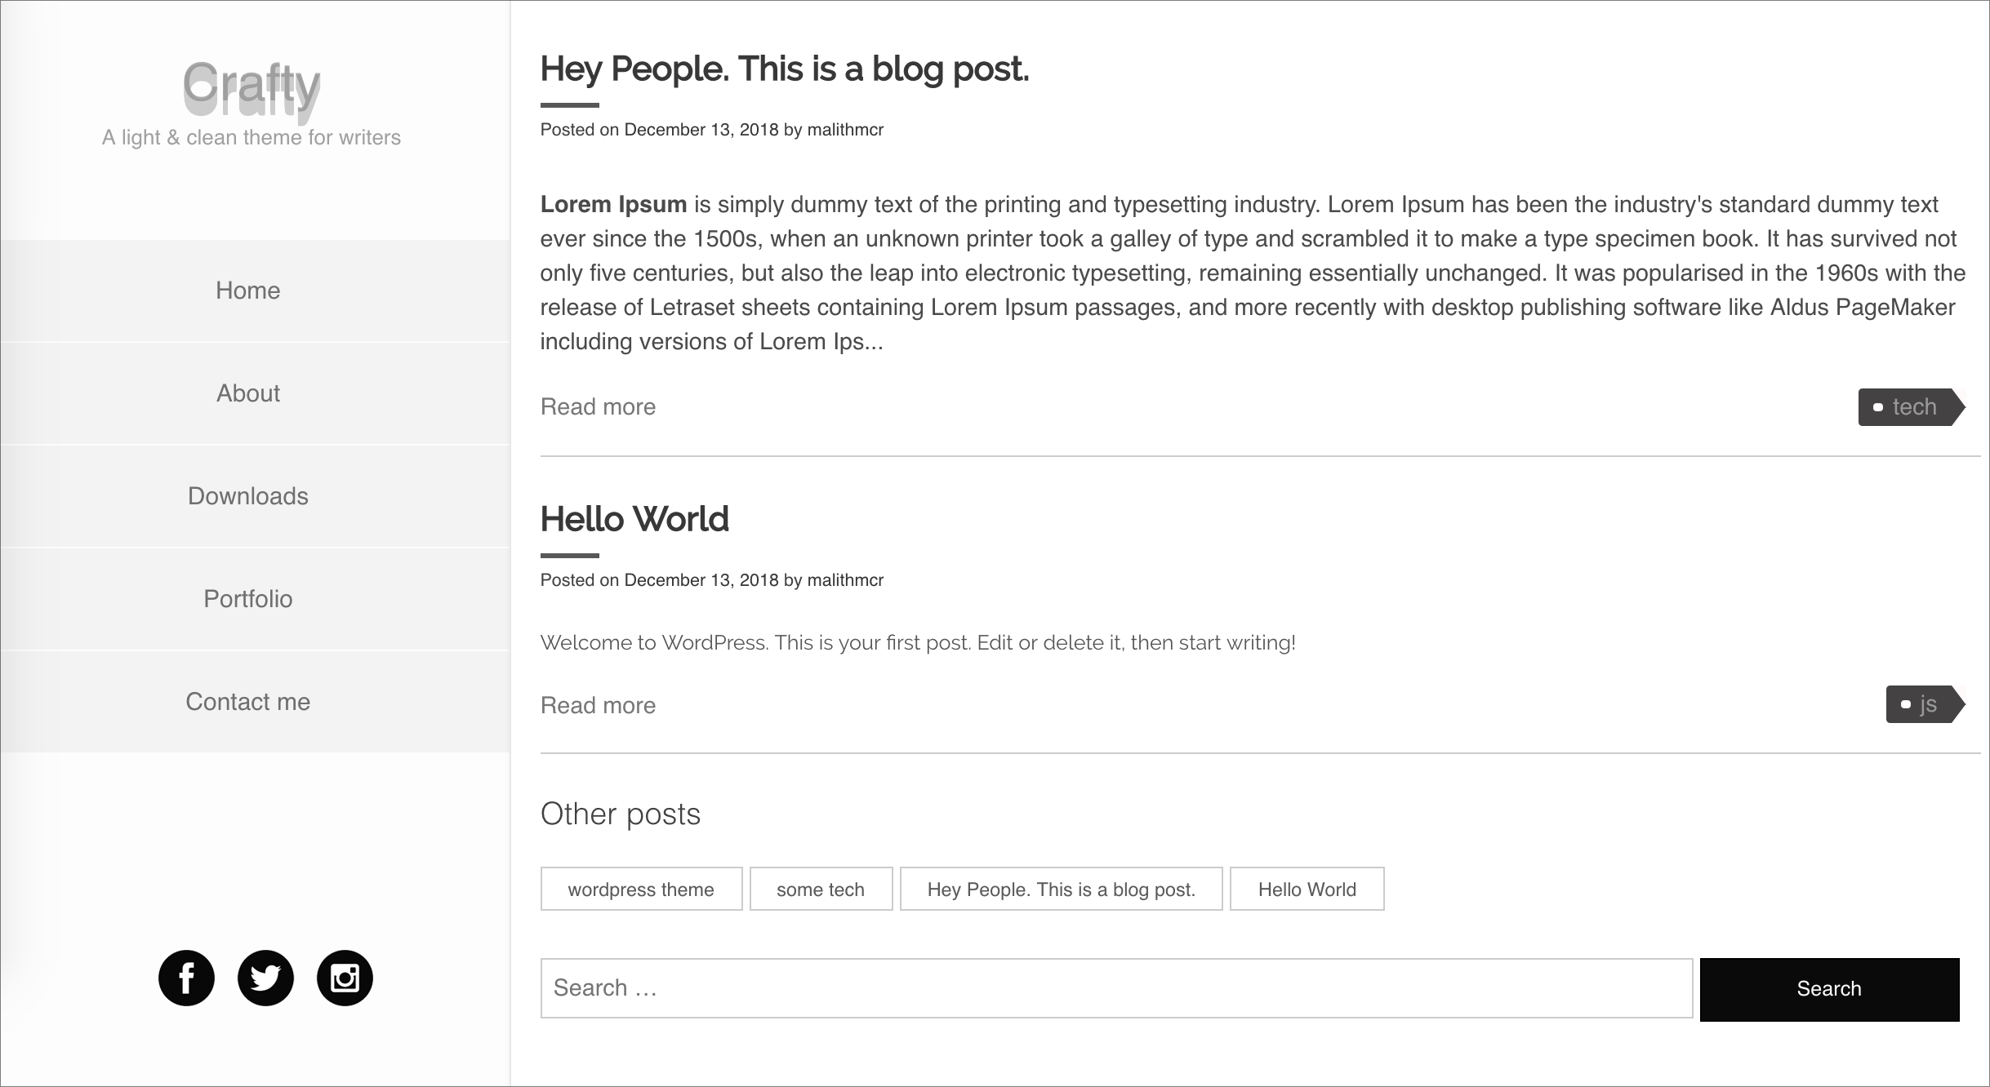Focus the Search text field
This screenshot has width=1990, height=1087.
[1115, 988]
